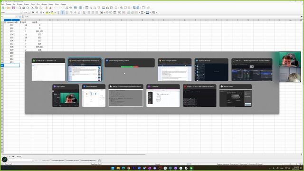Viewport: 304px width, 171px height.
Task: Click the Sort descending icon
Action: 95,8
